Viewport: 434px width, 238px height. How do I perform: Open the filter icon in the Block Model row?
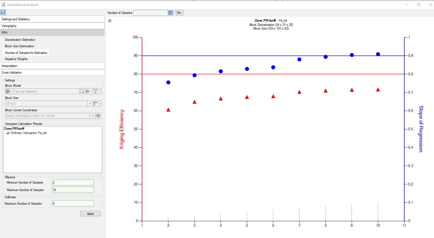[x=95, y=91]
